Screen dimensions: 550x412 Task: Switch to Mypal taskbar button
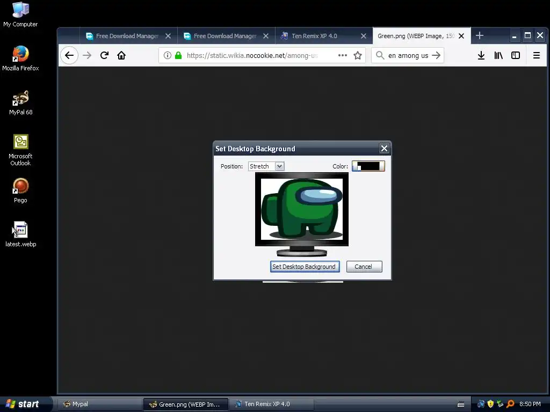(99, 404)
